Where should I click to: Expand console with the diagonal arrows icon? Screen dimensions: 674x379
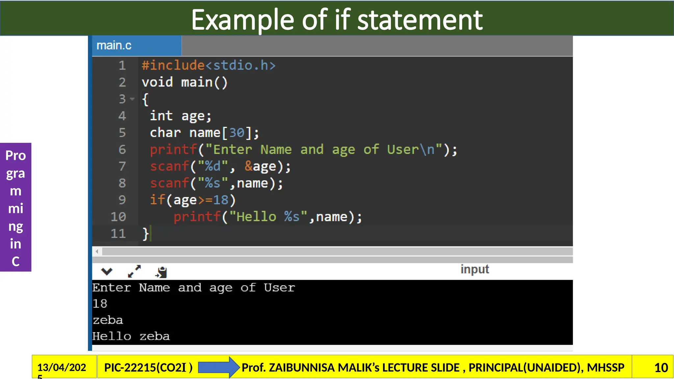[134, 271]
